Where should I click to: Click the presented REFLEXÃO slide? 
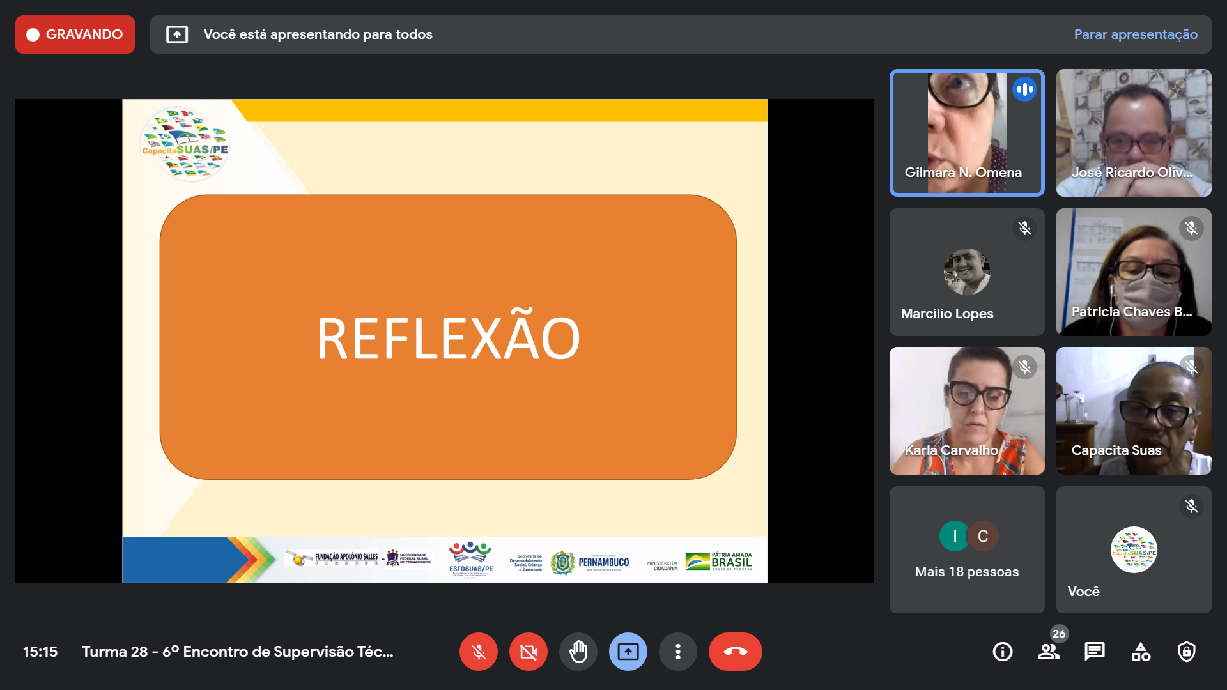(445, 341)
